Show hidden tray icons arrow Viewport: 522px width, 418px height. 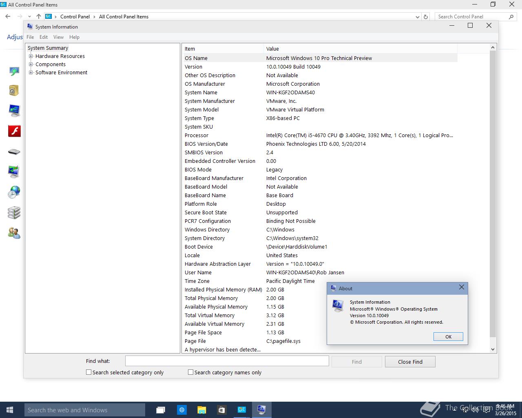pos(454,410)
